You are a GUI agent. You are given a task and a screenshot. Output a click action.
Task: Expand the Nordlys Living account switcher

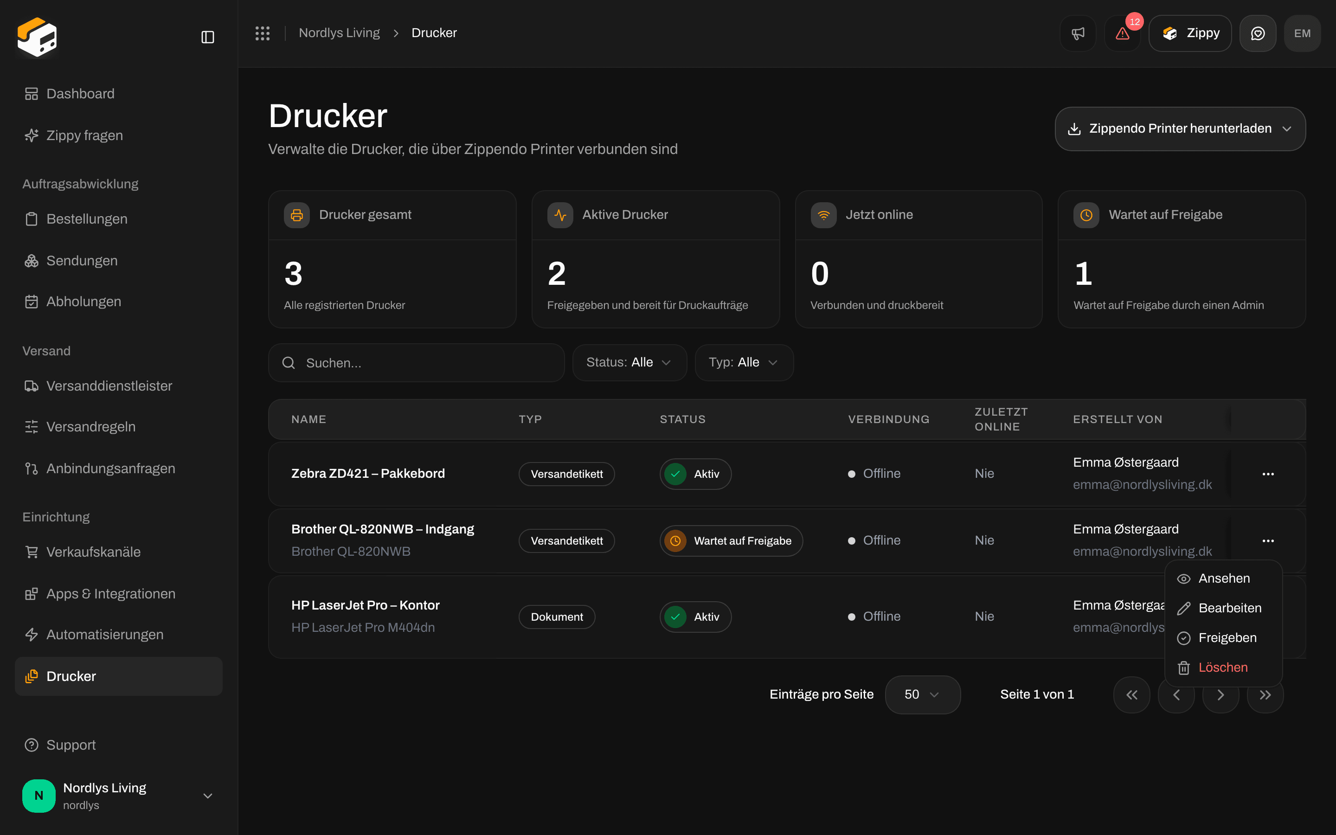(x=118, y=795)
